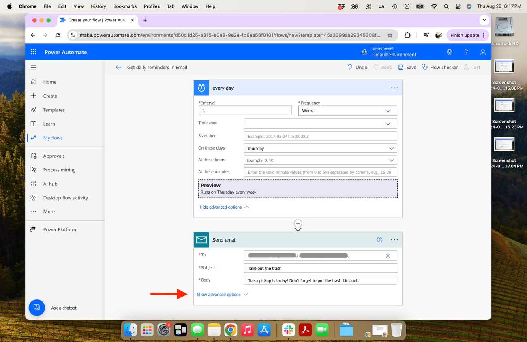Open Messages from the Dock
This screenshot has height=342, width=527.
pos(197,330)
